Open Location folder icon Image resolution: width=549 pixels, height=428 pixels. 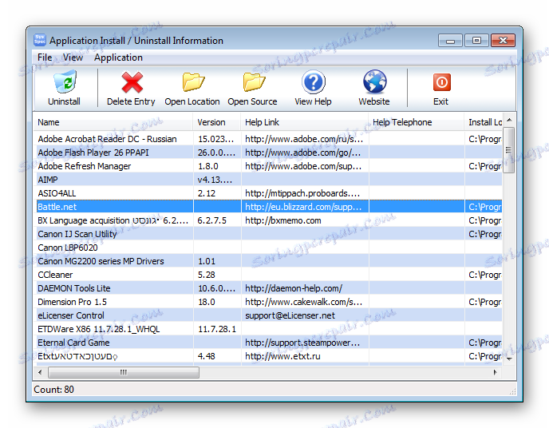[x=193, y=82]
